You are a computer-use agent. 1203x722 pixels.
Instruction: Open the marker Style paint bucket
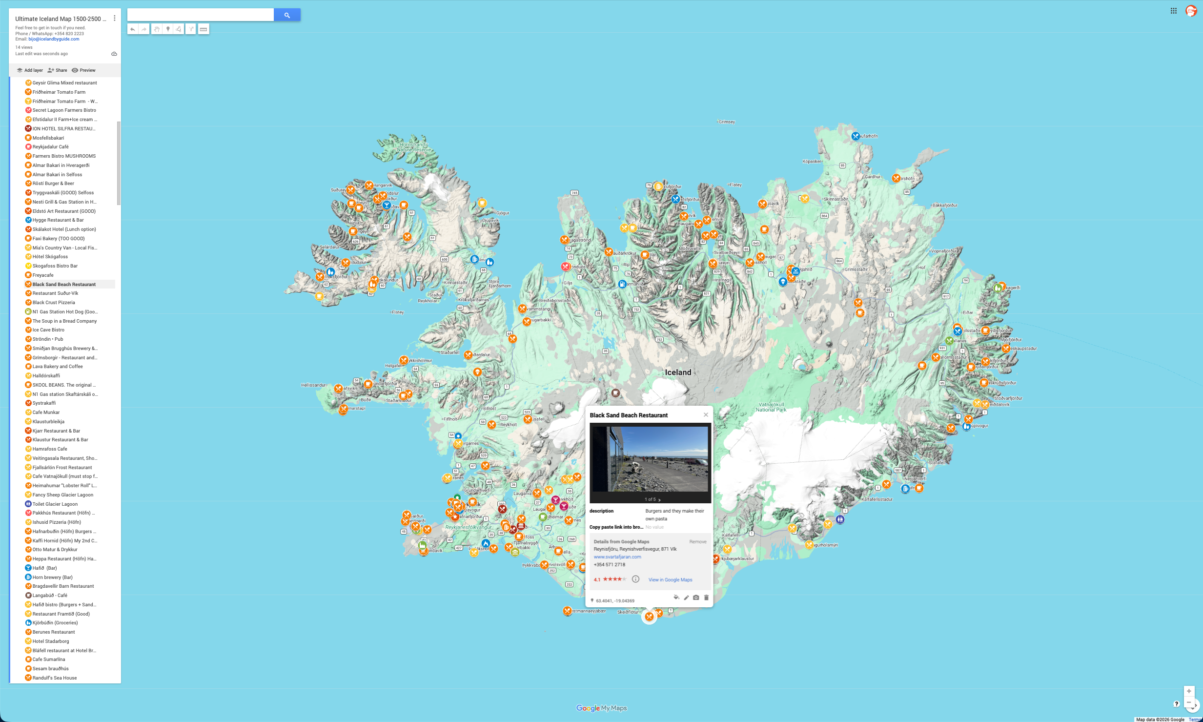(x=676, y=598)
